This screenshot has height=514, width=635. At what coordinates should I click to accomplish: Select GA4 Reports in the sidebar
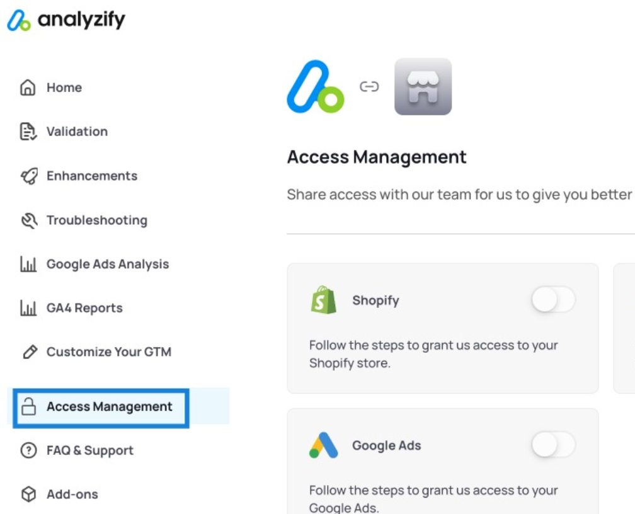(x=84, y=308)
